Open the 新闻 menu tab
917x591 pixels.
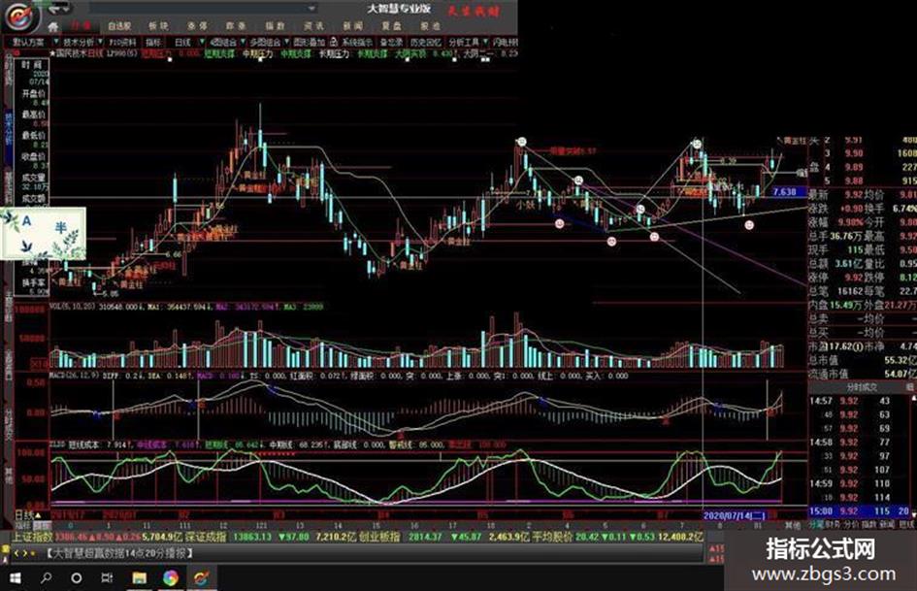coord(352,26)
